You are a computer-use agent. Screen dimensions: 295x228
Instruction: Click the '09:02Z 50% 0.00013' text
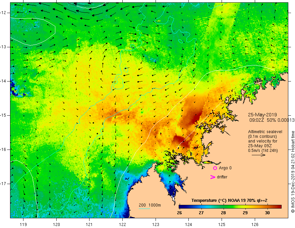coord(272,120)
